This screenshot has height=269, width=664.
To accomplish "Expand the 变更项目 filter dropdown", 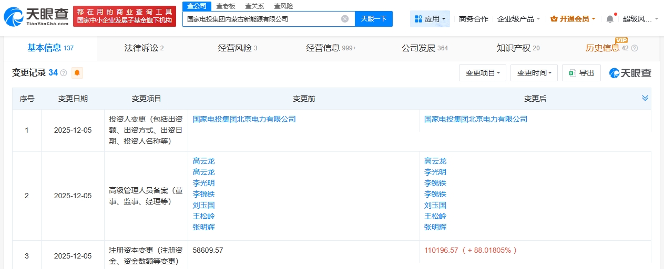I will tap(482, 73).
